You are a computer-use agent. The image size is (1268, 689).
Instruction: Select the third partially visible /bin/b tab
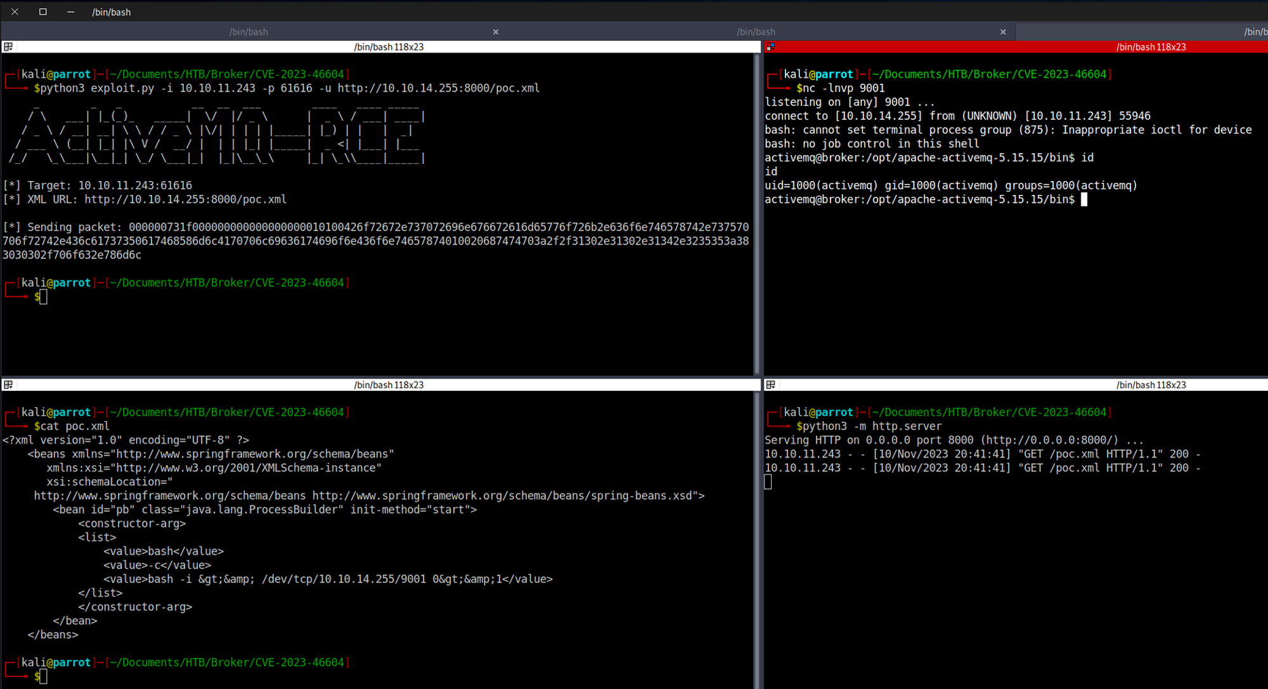click(x=1254, y=32)
